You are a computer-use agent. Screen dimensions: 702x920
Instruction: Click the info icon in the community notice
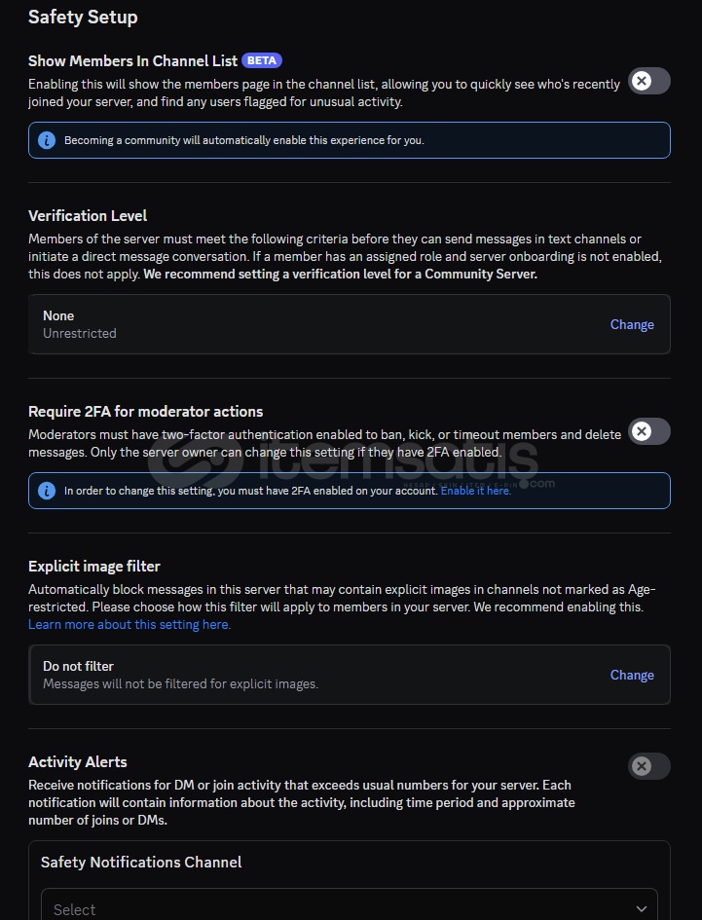[47, 140]
